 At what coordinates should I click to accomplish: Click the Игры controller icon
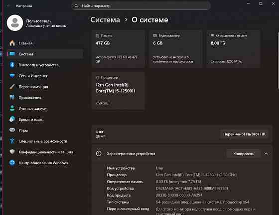[12, 130]
